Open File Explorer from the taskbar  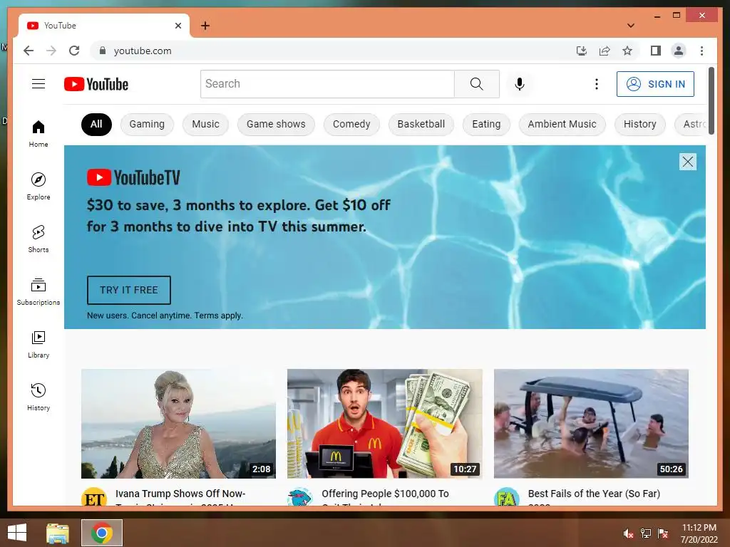58,533
